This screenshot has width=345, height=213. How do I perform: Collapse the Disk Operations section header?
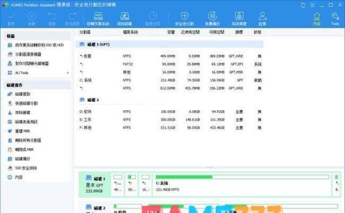click(37, 85)
